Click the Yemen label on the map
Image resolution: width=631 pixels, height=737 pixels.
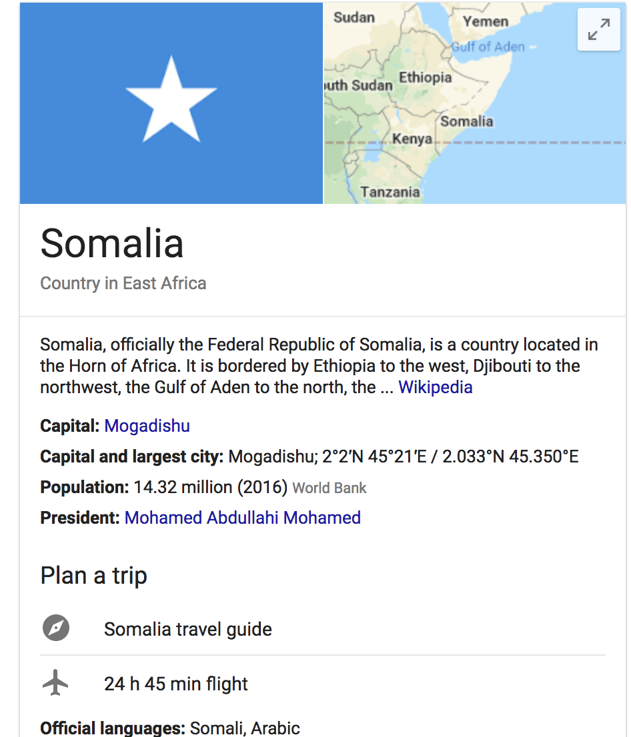486,21
